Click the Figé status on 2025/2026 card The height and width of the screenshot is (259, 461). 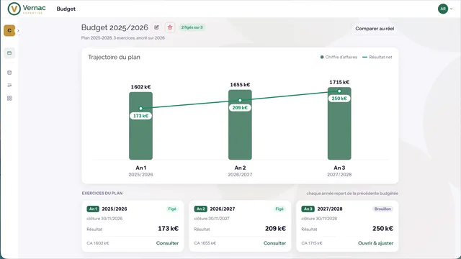[x=172, y=209]
